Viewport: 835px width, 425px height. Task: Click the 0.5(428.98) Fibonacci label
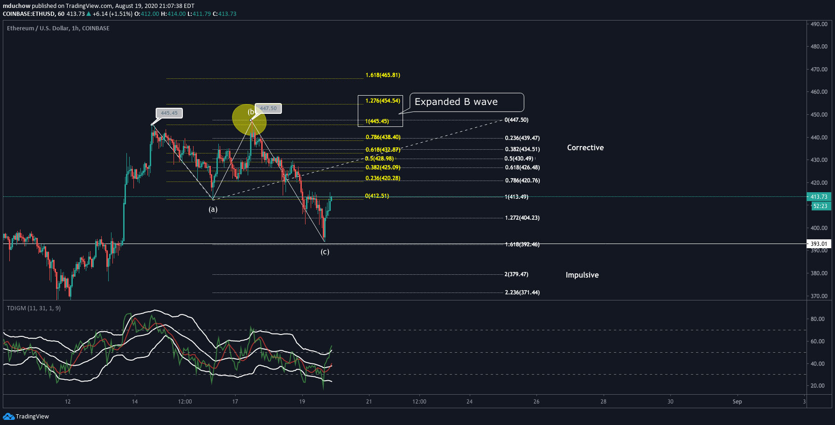click(x=380, y=159)
